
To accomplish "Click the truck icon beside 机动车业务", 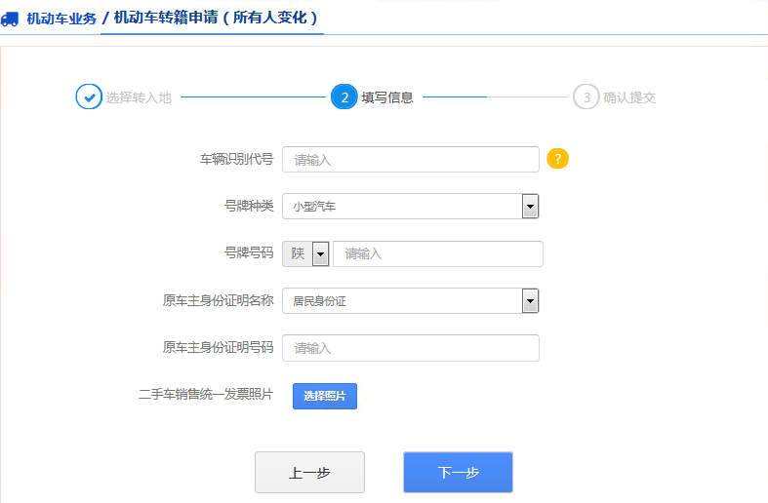I will (x=10, y=19).
